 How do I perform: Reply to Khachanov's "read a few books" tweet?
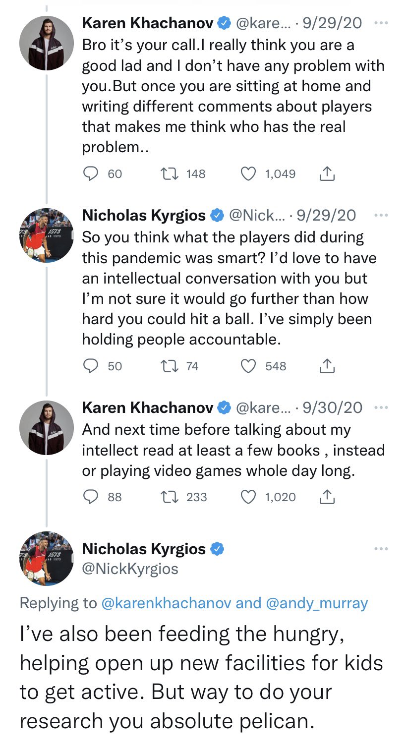point(91,497)
